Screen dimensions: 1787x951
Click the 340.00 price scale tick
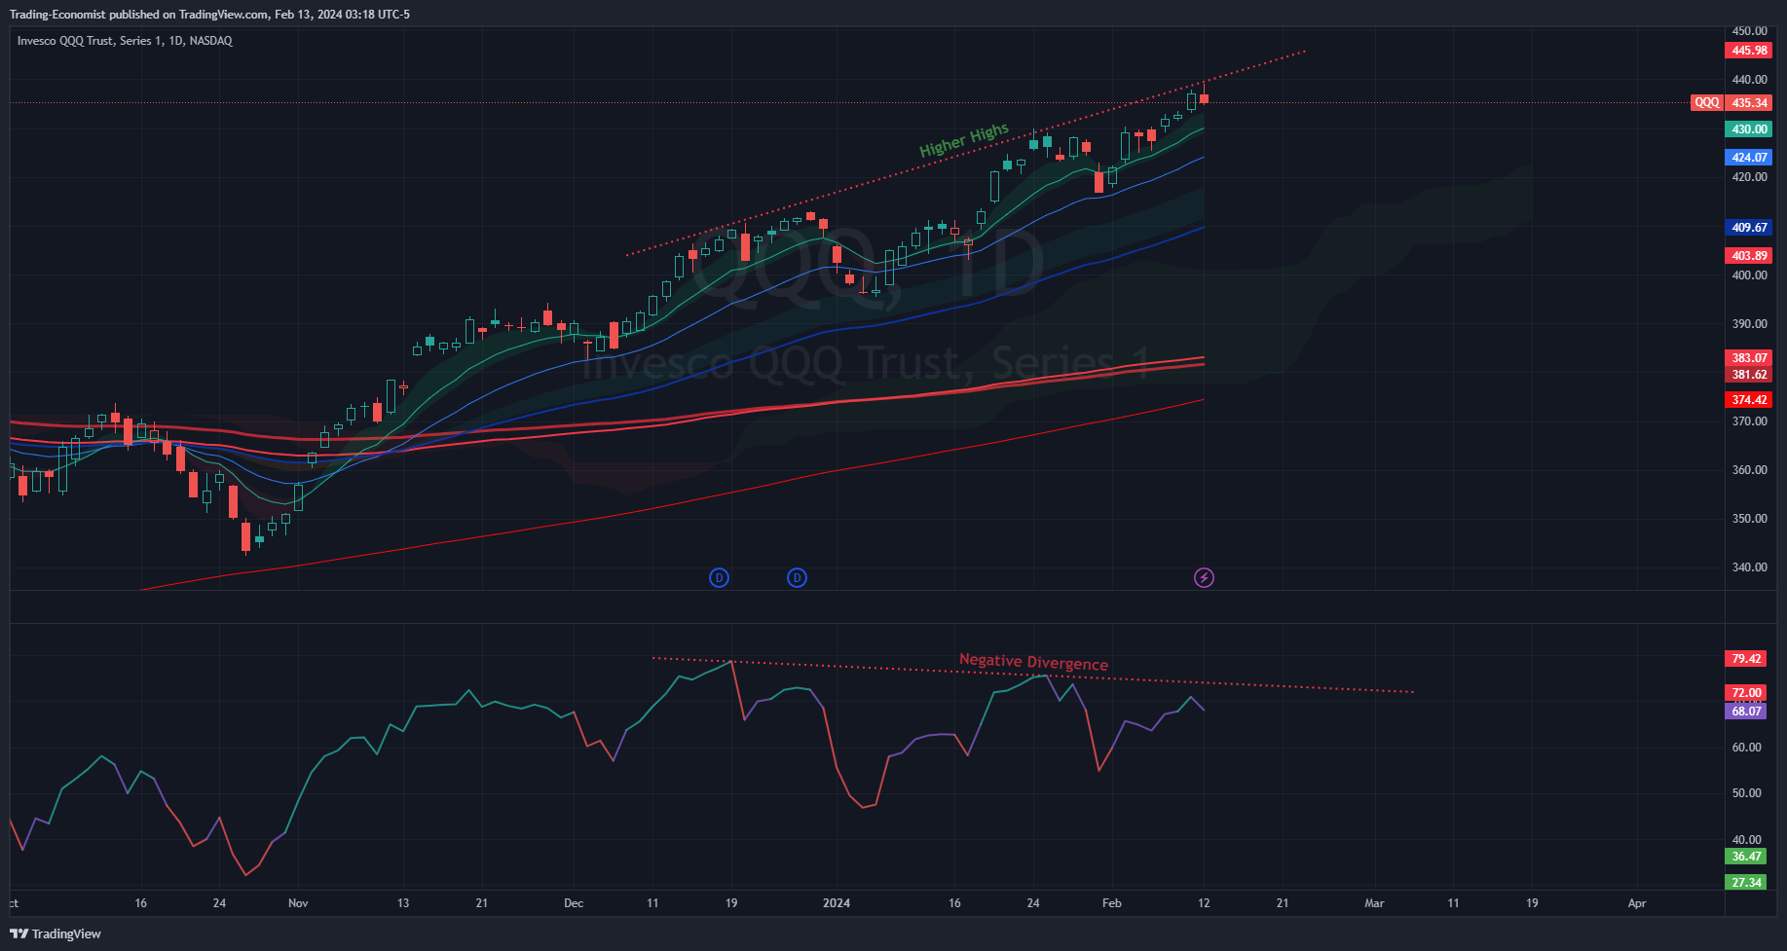pyautogui.click(x=1749, y=567)
